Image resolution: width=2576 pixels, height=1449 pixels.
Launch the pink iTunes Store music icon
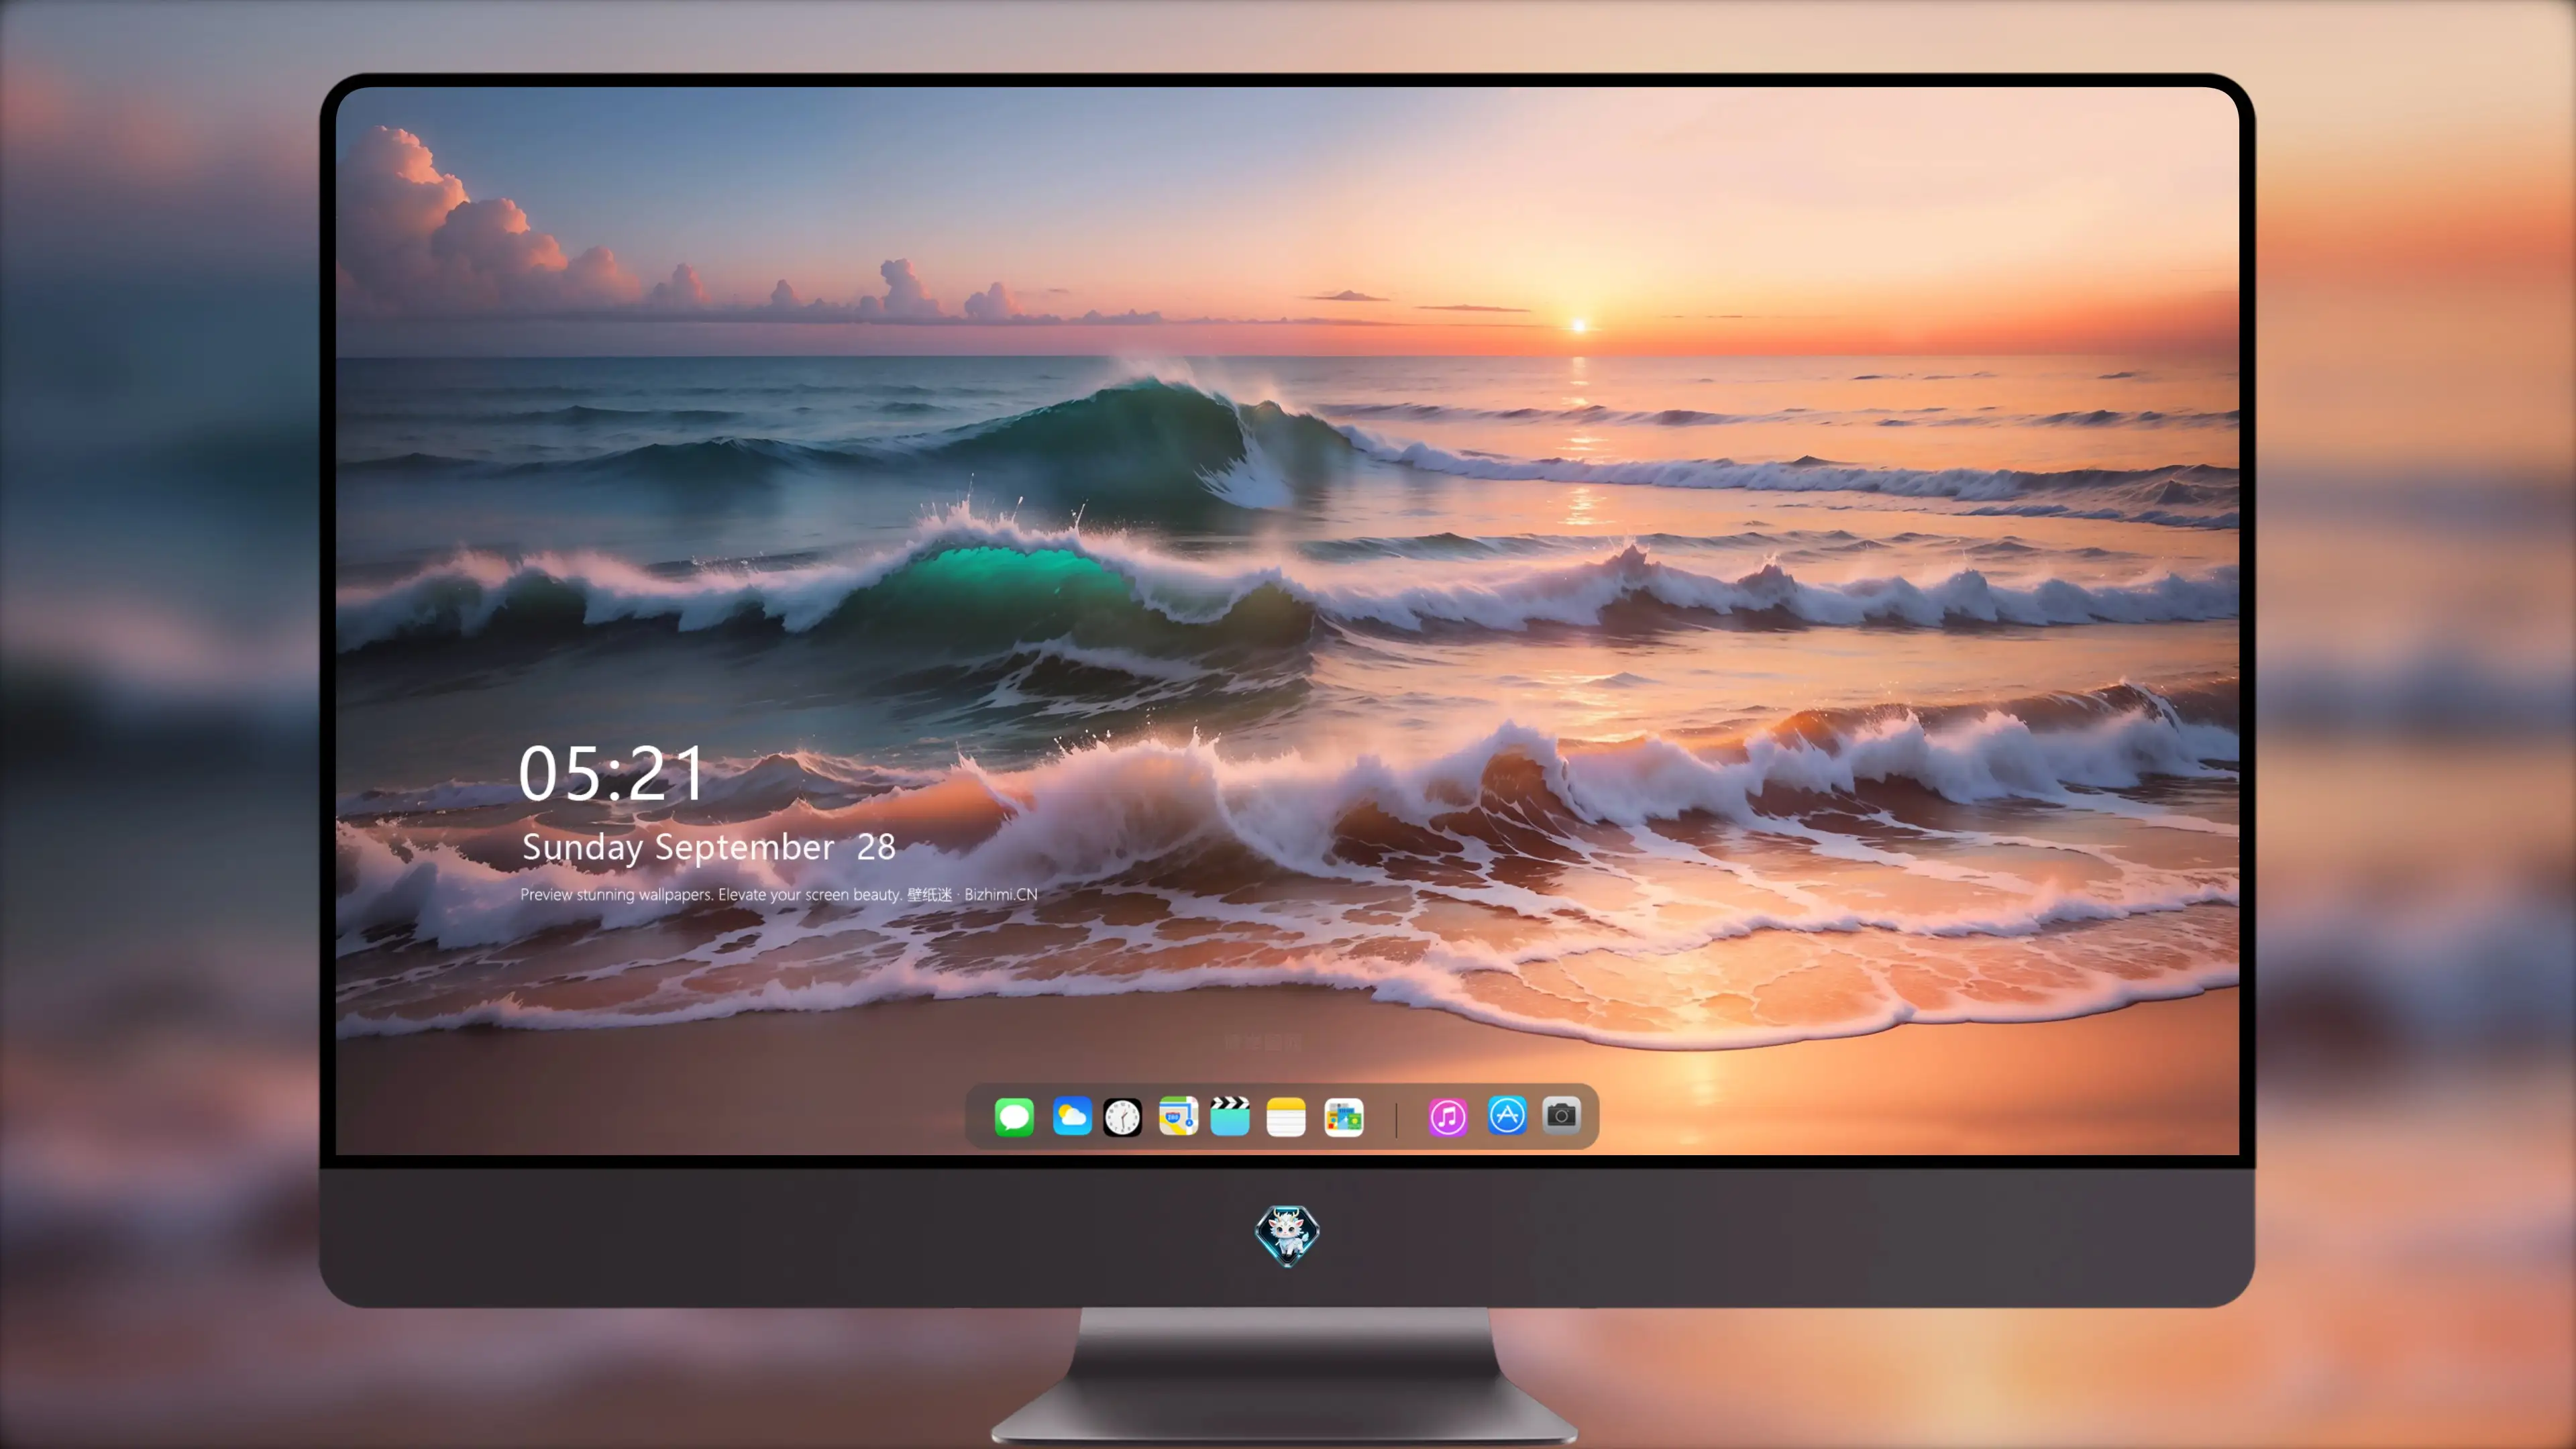pyautogui.click(x=1448, y=1117)
